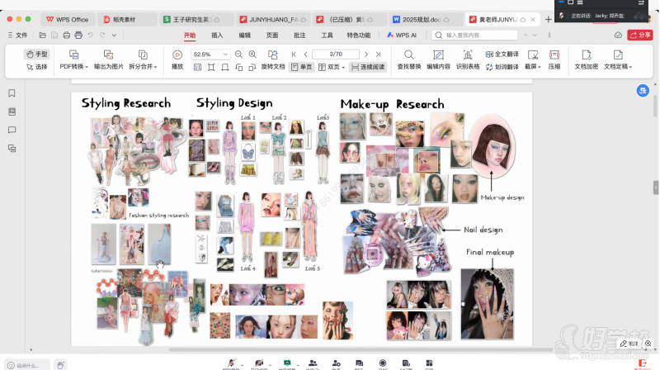Screen dimensions: 660x370
Task: Open the comments panel in left sidebar
Action: pos(12,130)
